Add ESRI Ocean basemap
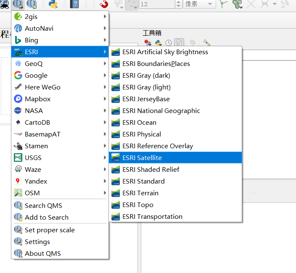 click(175, 122)
